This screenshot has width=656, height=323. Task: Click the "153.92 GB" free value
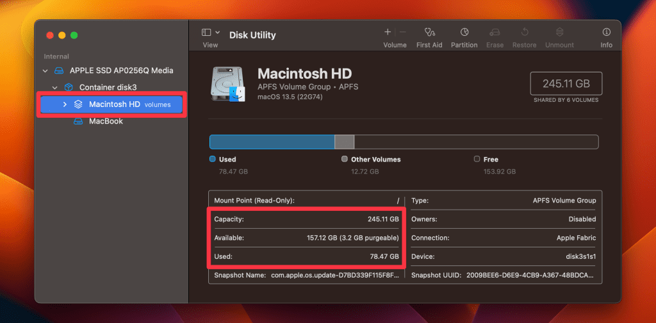pyautogui.click(x=500, y=172)
